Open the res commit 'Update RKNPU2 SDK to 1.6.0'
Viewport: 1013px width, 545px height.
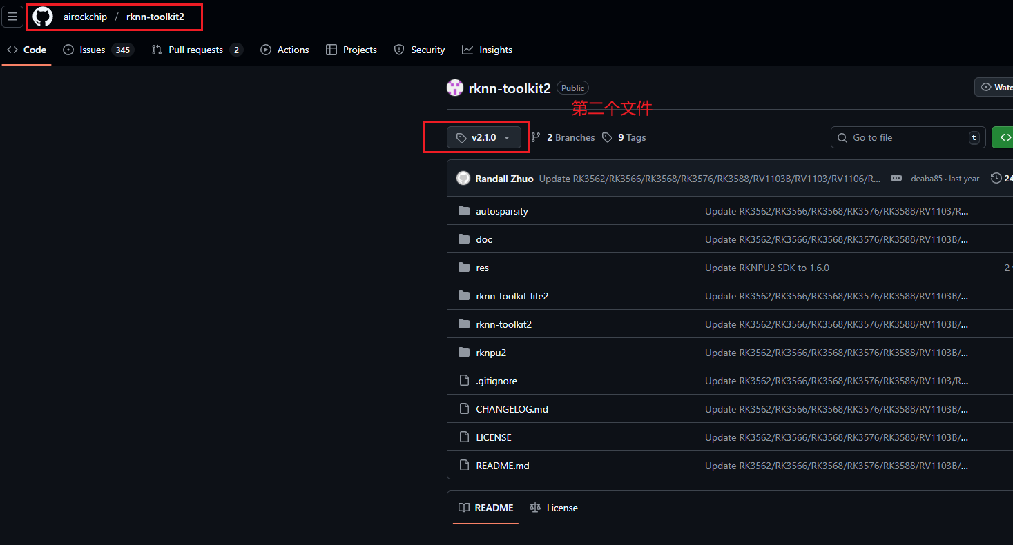point(767,268)
